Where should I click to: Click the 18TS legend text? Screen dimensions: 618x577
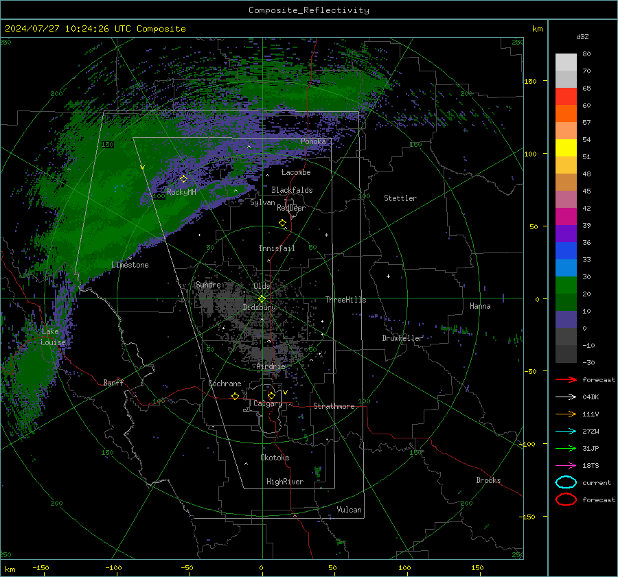[591, 466]
